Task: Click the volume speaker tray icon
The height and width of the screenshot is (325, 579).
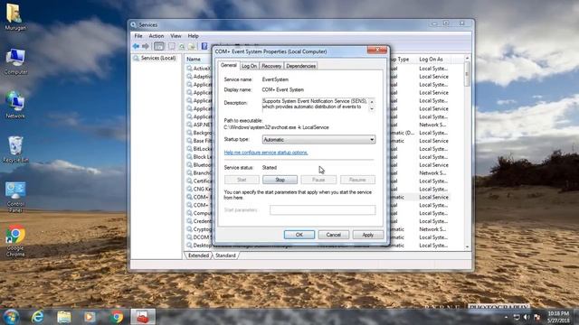Action: click(x=527, y=317)
